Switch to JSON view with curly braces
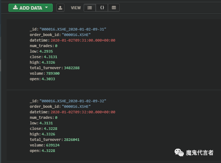The height and width of the screenshot is (163, 221). (102, 8)
